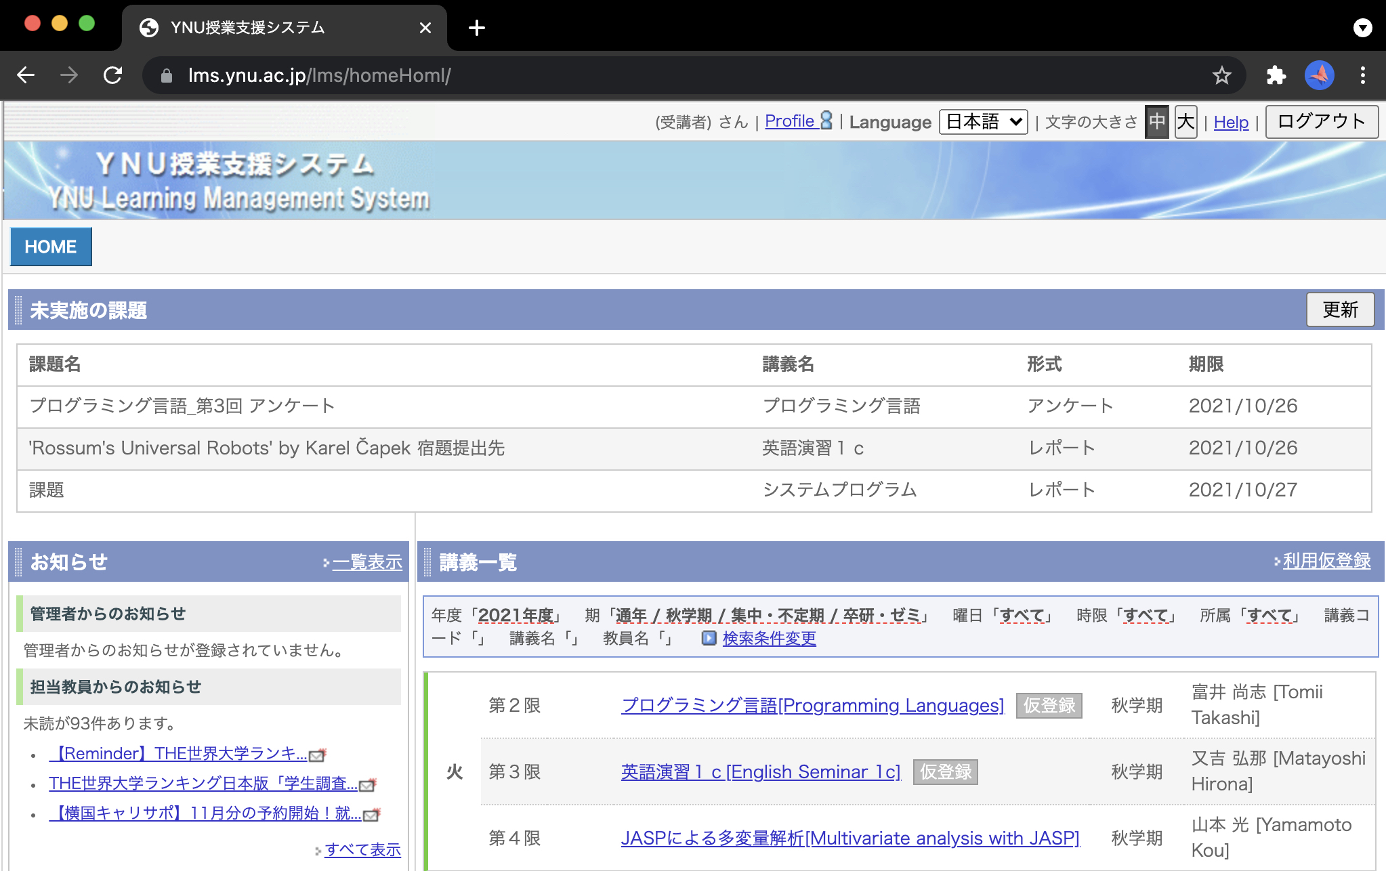Click envelope icon beside Reminder notice

(317, 755)
